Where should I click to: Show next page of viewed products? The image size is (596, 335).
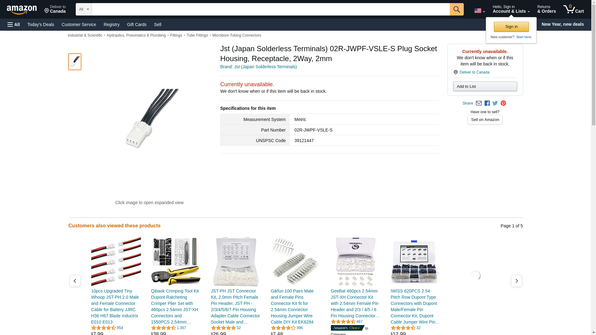click(516, 281)
